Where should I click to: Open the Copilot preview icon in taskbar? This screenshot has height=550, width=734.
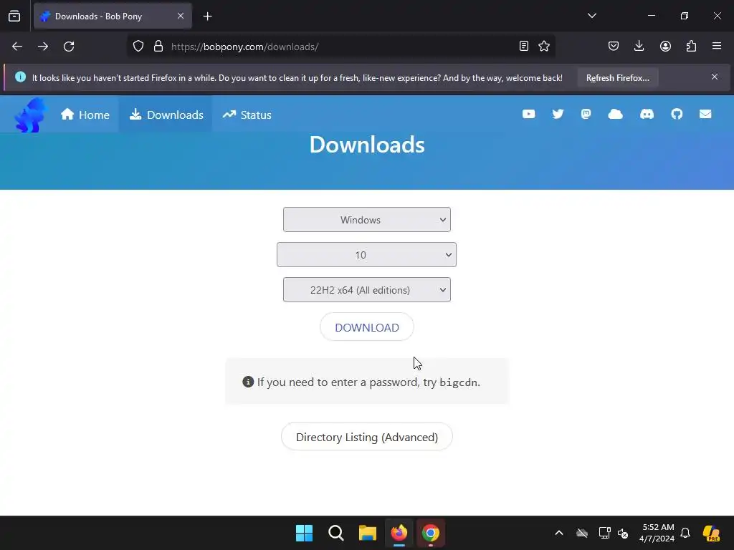pyautogui.click(x=711, y=533)
